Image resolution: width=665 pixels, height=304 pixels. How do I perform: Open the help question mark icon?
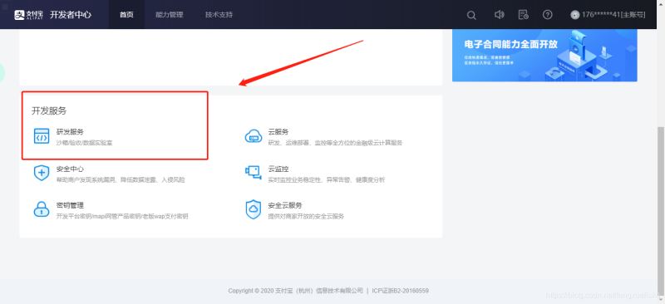pos(548,15)
